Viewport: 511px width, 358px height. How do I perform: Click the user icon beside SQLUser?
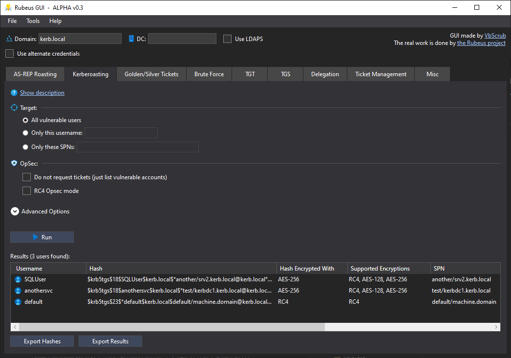tap(18, 279)
